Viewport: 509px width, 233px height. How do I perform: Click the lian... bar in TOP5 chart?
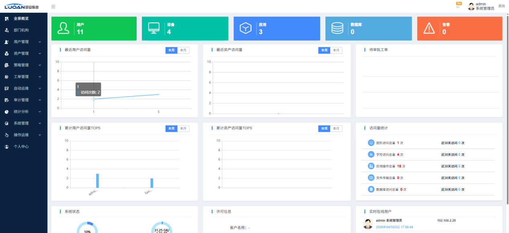(152, 183)
